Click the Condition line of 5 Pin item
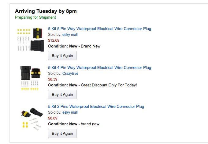Screen dimensions: 208x144 click(x=74, y=46)
